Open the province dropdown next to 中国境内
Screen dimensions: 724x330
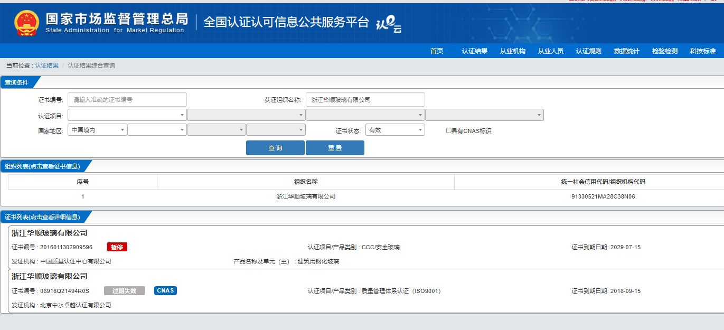point(157,130)
